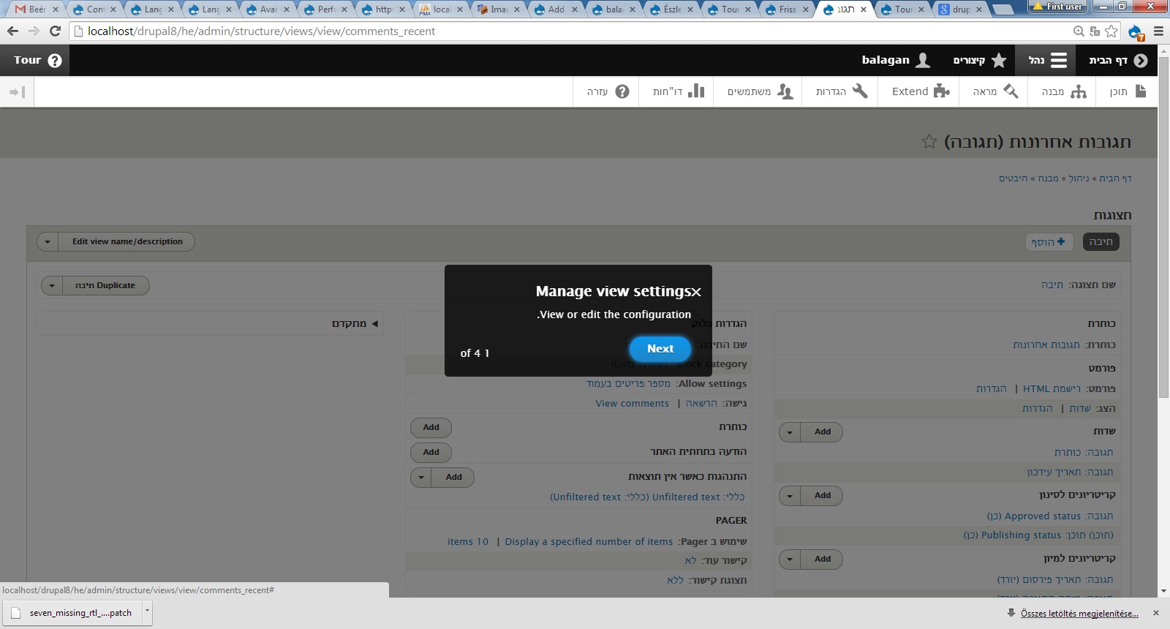Click the 10 items pager link
Screen dimensions: 1170x629
point(468,542)
